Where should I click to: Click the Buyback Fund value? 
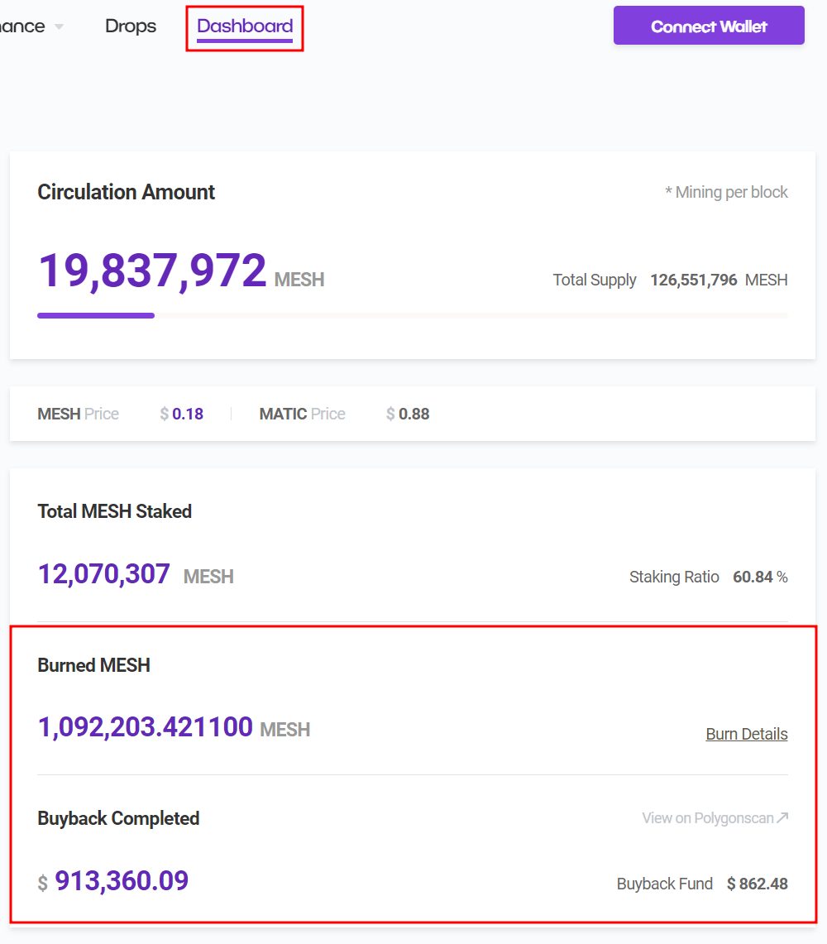(757, 884)
